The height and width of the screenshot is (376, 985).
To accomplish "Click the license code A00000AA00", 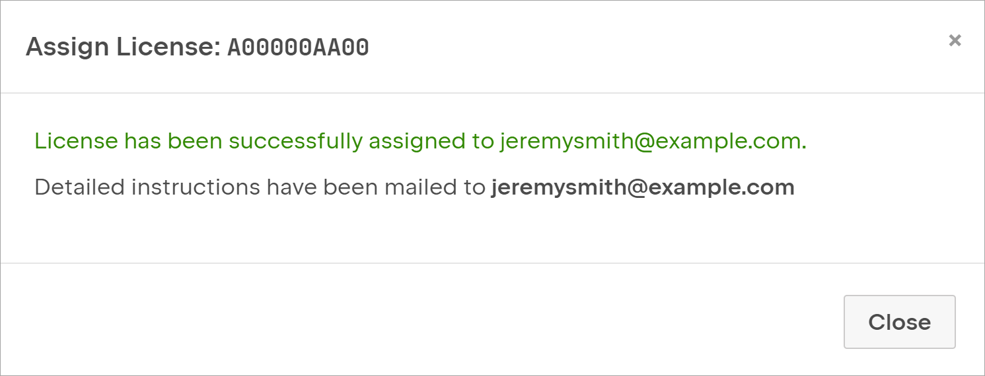I will 298,47.
